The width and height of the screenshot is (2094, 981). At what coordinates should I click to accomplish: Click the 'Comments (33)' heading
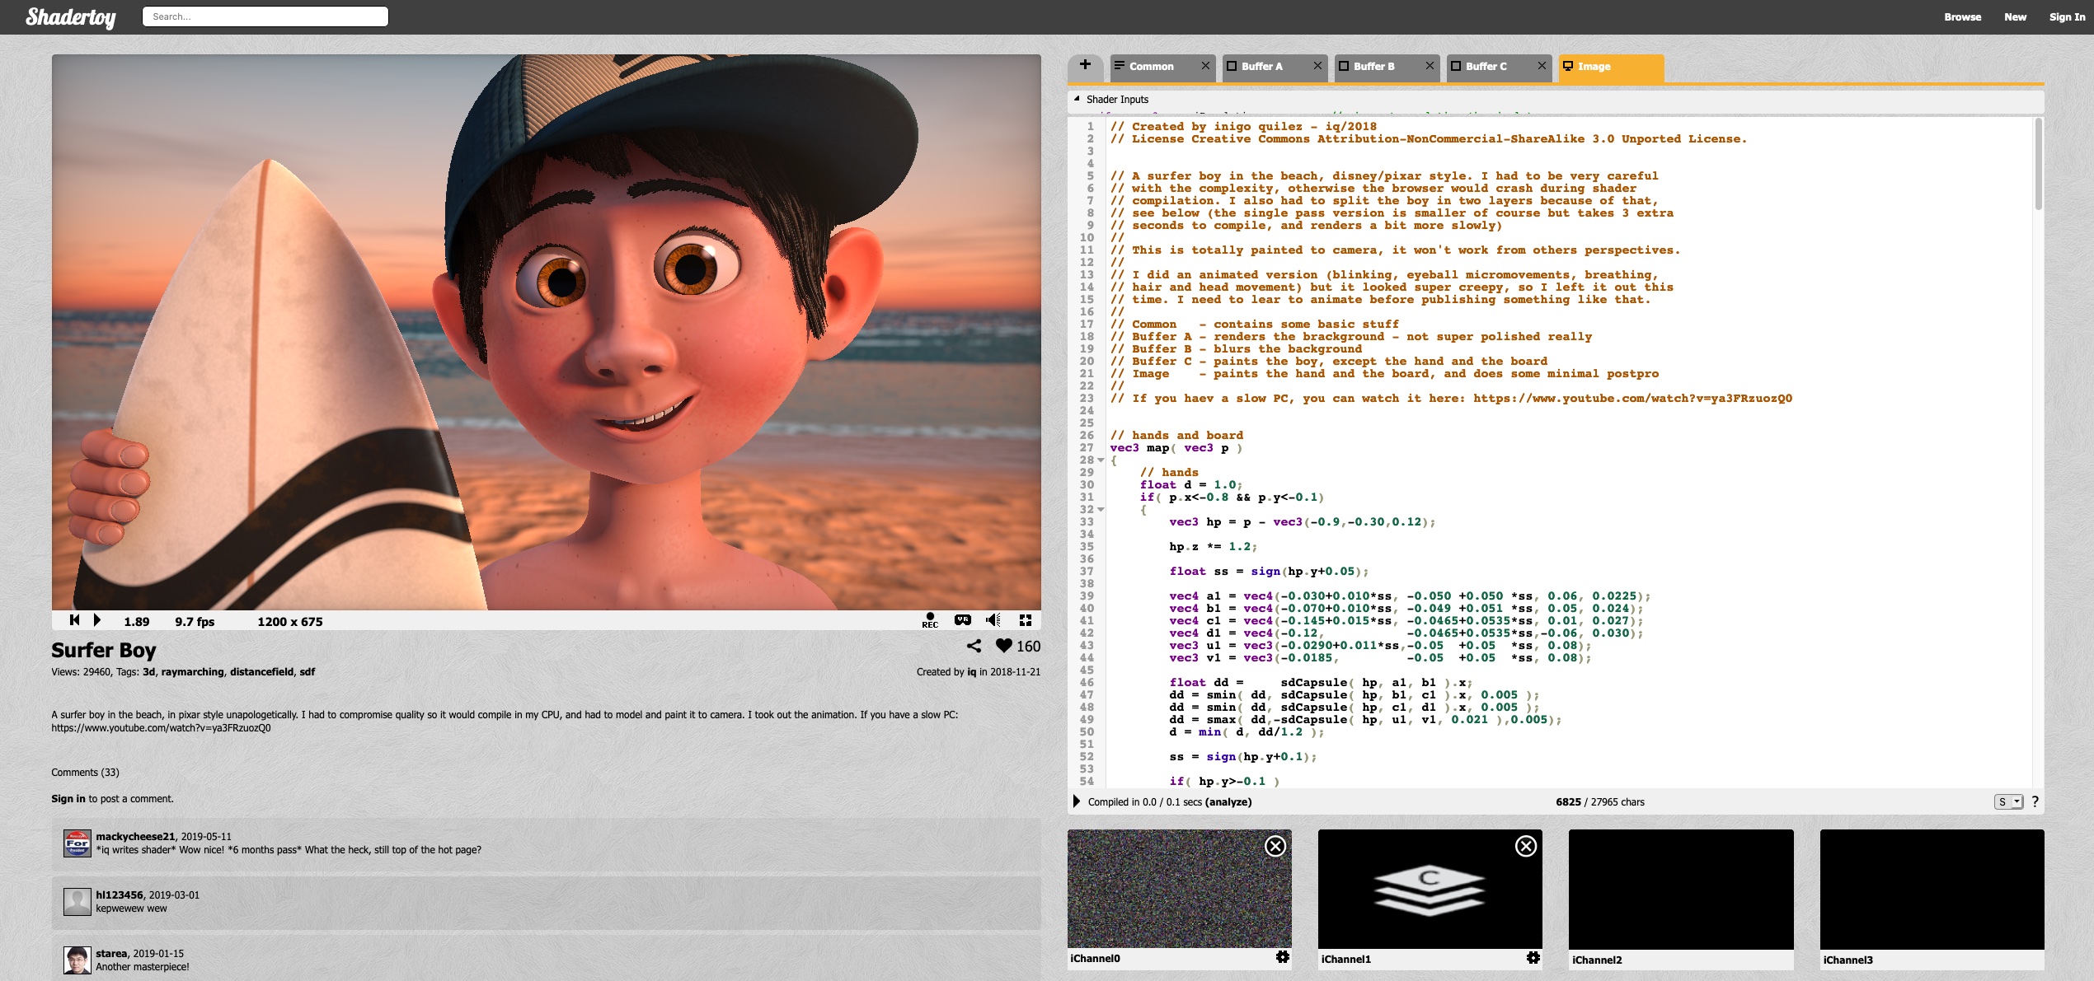click(85, 773)
